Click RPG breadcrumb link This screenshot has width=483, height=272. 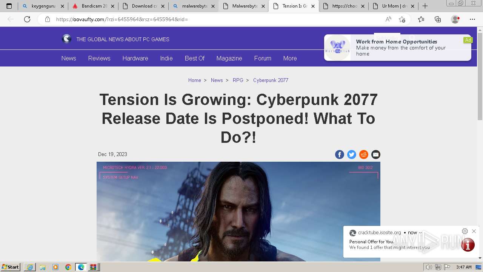tap(238, 80)
